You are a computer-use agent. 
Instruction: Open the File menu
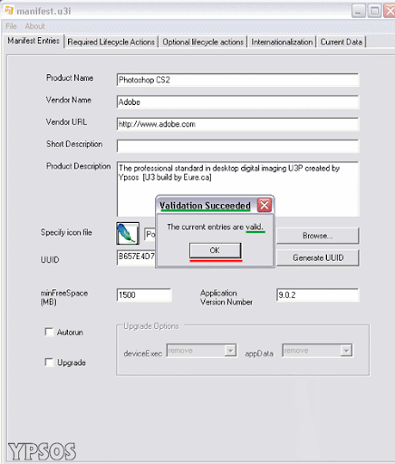11,26
